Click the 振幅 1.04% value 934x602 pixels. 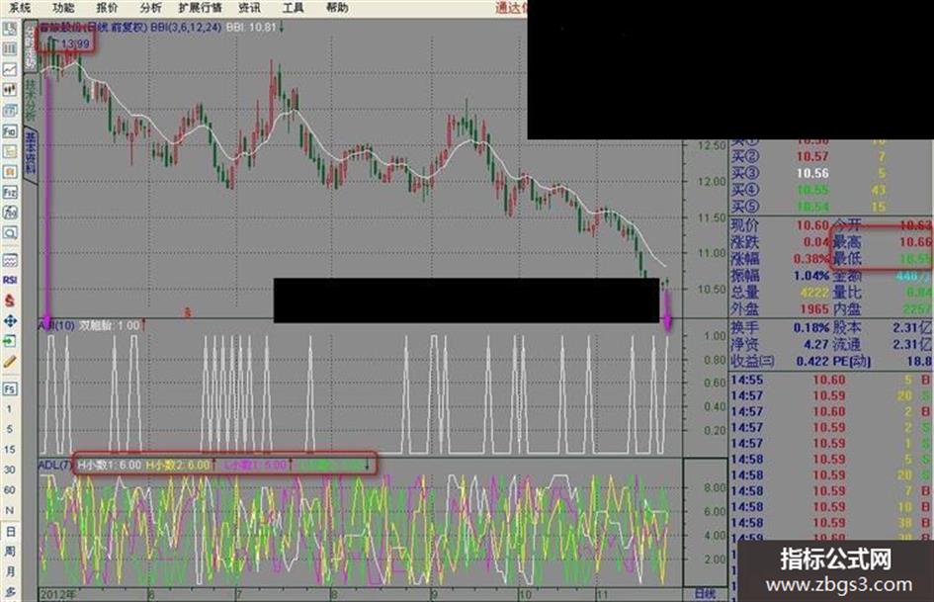811,276
